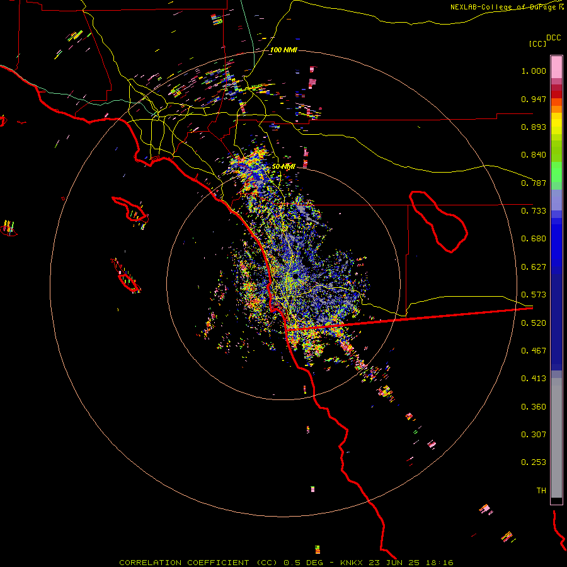Click the 0.253 scale value
Image resolution: width=567 pixels, height=567 pixels.
point(534,462)
